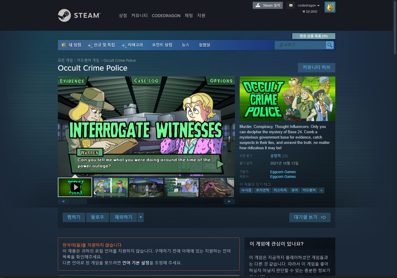Screen dimensions: 397x278
Task: Add more tags with plus button
Action: (x=321, y=190)
